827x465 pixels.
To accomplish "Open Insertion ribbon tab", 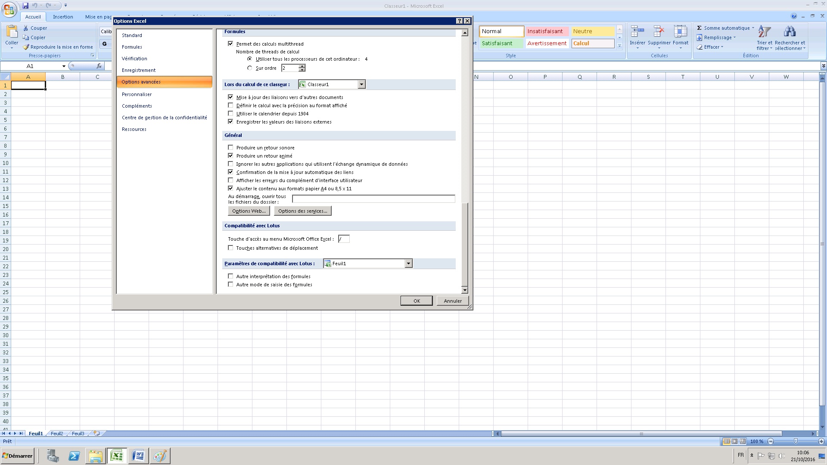I will pos(63,17).
